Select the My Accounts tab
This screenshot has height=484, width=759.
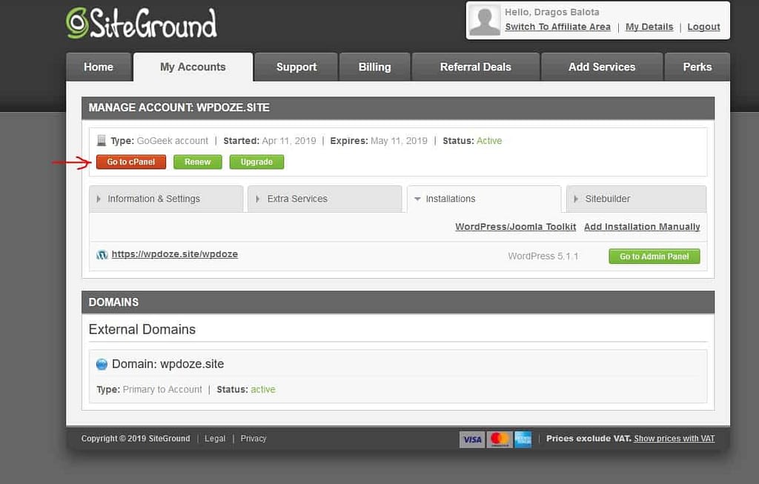pyautogui.click(x=193, y=67)
